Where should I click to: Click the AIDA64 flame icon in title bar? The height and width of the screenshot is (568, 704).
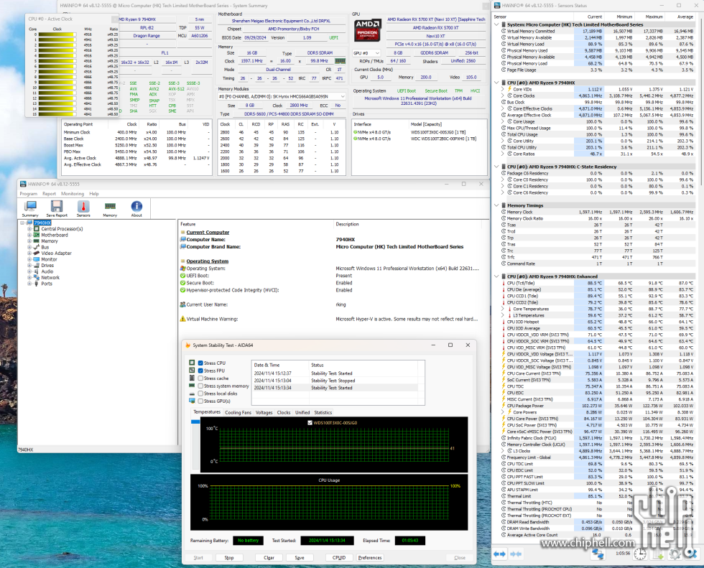(x=187, y=345)
